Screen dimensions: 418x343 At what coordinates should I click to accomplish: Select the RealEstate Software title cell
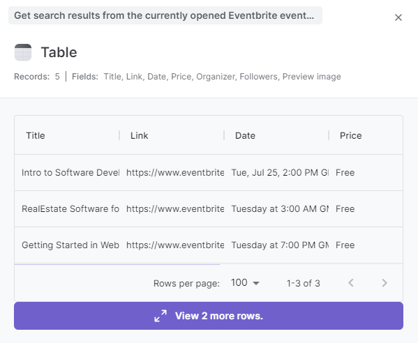[x=70, y=208]
